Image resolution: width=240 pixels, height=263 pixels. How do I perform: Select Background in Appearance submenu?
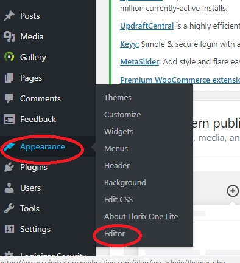(x=125, y=183)
